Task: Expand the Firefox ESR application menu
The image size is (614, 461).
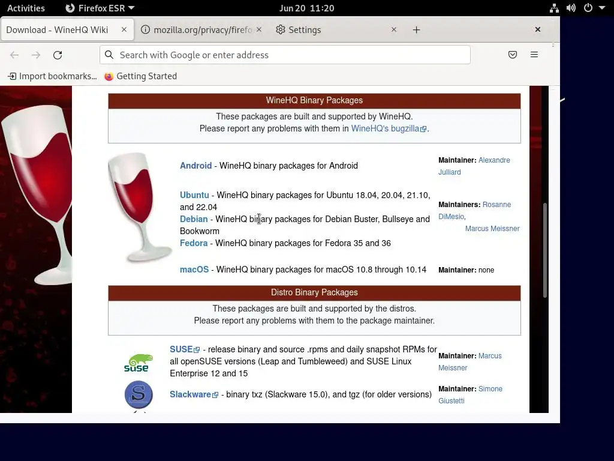Action: (x=100, y=8)
